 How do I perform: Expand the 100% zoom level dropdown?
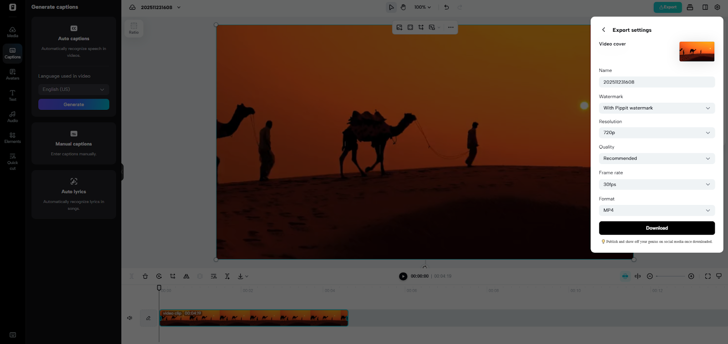423,7
